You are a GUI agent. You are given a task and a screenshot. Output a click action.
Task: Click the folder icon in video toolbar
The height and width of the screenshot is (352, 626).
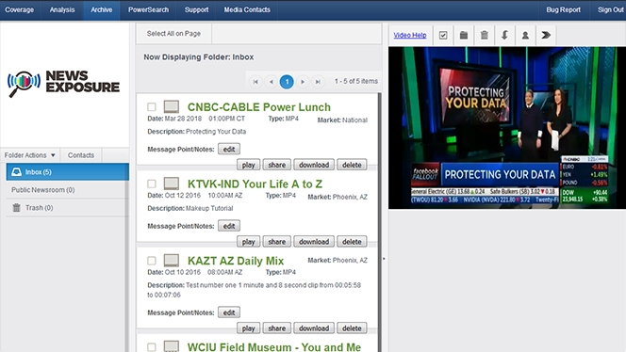tap(464, 35)
